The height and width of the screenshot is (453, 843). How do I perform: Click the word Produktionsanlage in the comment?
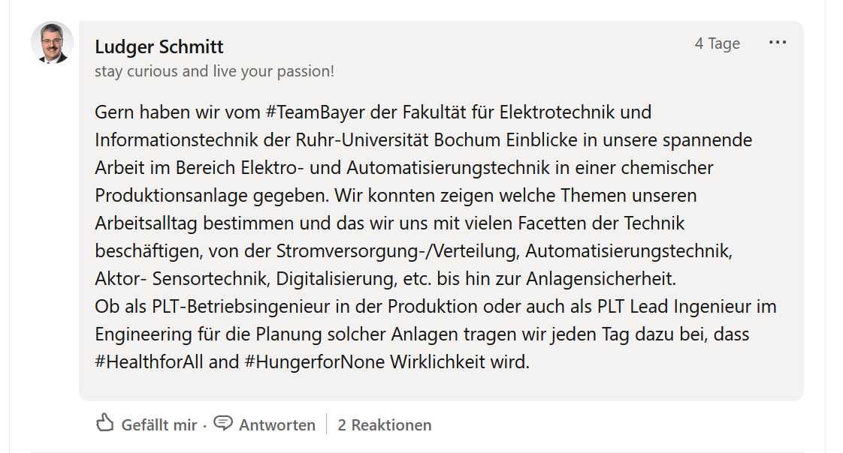point(171,196)
